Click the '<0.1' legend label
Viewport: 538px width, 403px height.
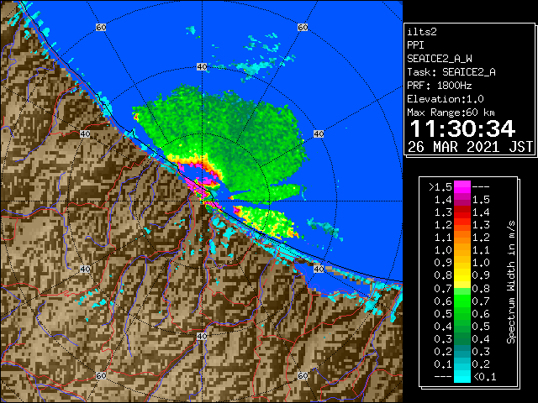click(484, 377)
